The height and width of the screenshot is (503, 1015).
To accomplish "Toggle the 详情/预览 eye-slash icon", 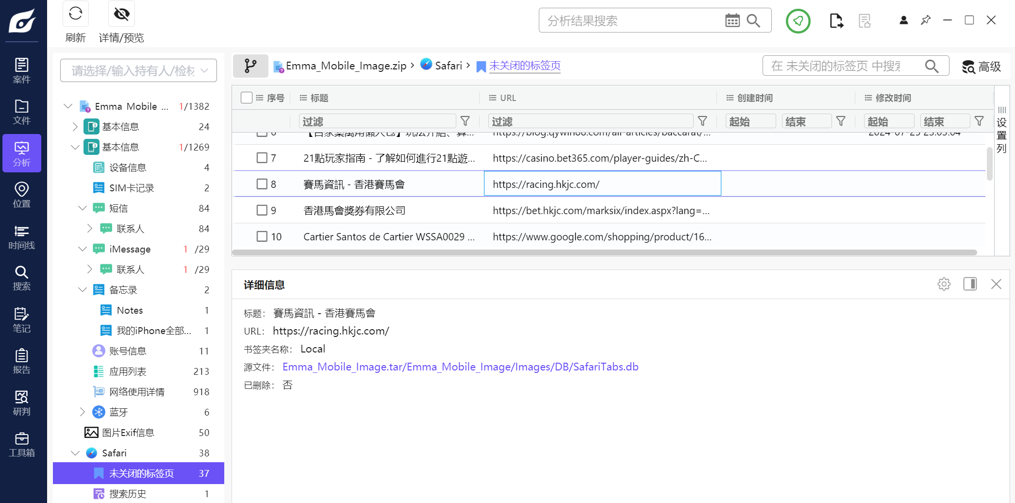I will pos(121,14).
